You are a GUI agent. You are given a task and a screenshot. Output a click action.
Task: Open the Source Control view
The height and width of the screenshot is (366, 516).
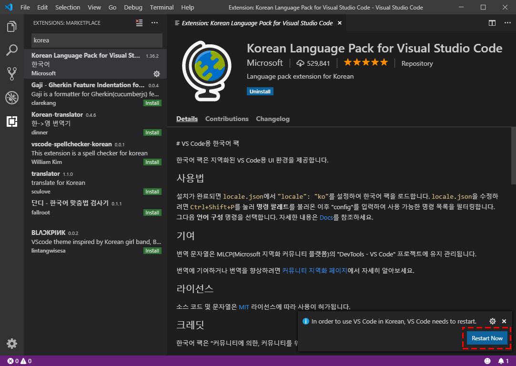pyautogui.click(x=12, y=74)
